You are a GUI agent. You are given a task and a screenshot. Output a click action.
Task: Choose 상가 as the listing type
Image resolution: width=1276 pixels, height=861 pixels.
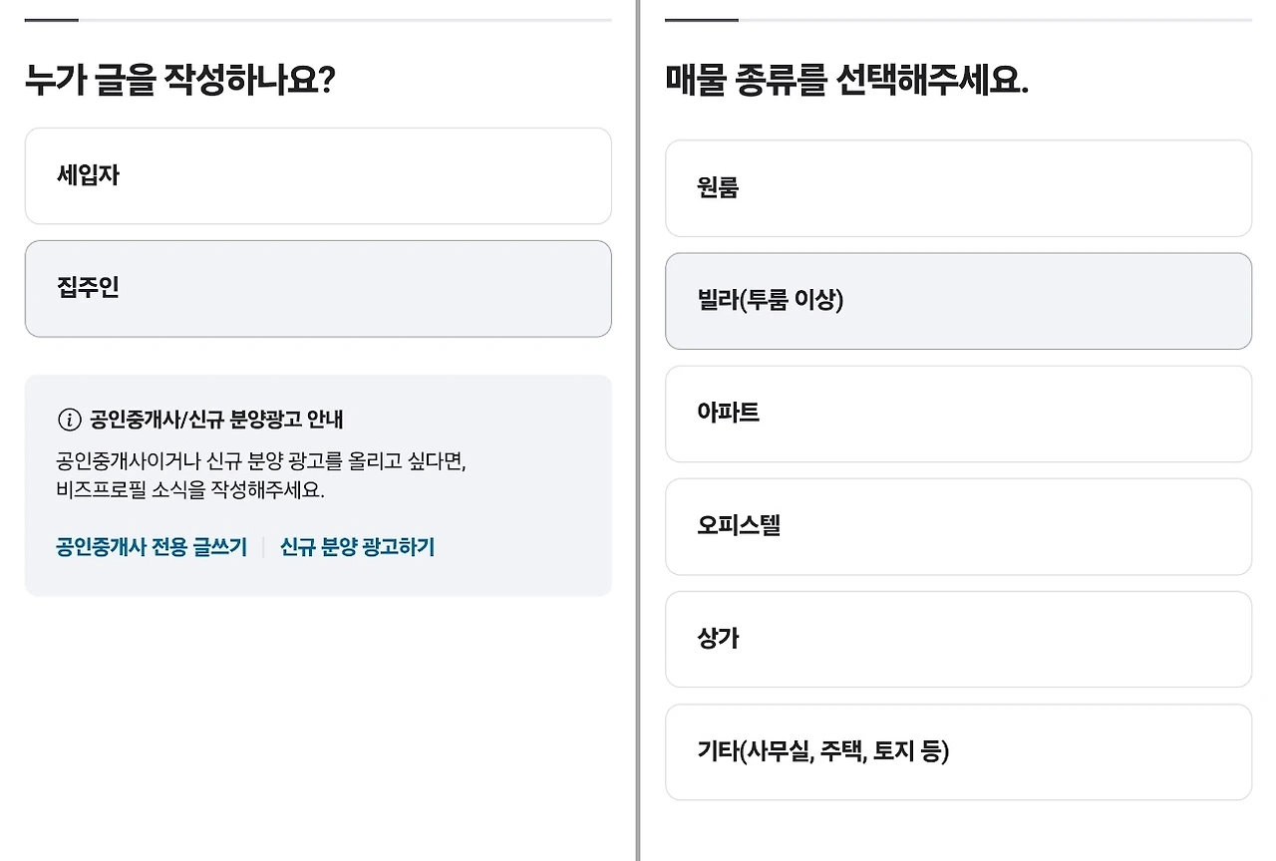tap(958, 639)
